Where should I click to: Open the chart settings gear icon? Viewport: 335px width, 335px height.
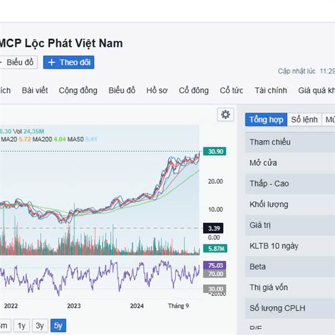[x=226, y=114]
